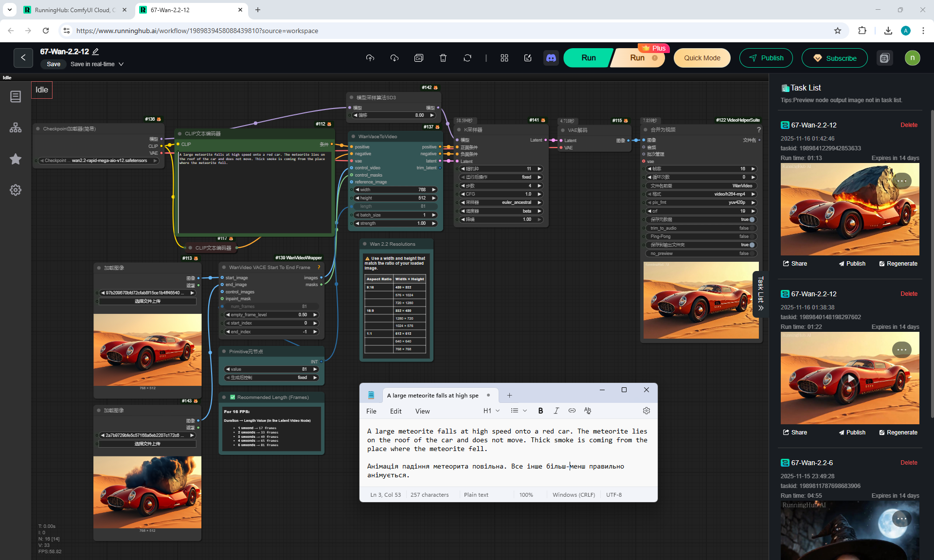Click the green Run button

588,58
